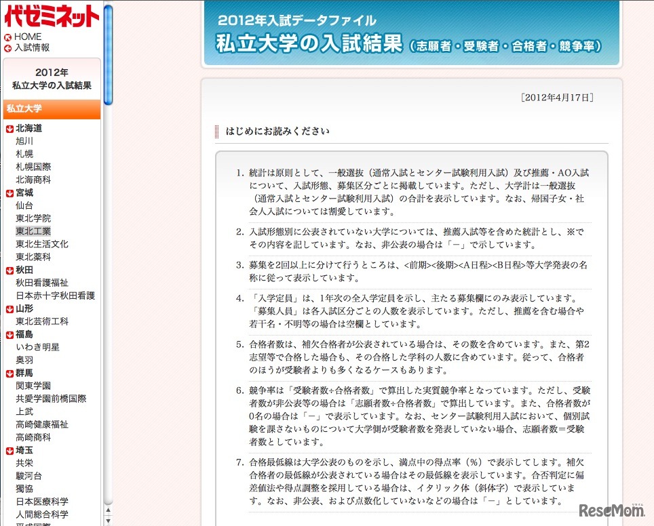The height and width of the screenshot is (526, 654).
Task: Click the red down-arrow icon next to 福島
Action: (9, 335)
